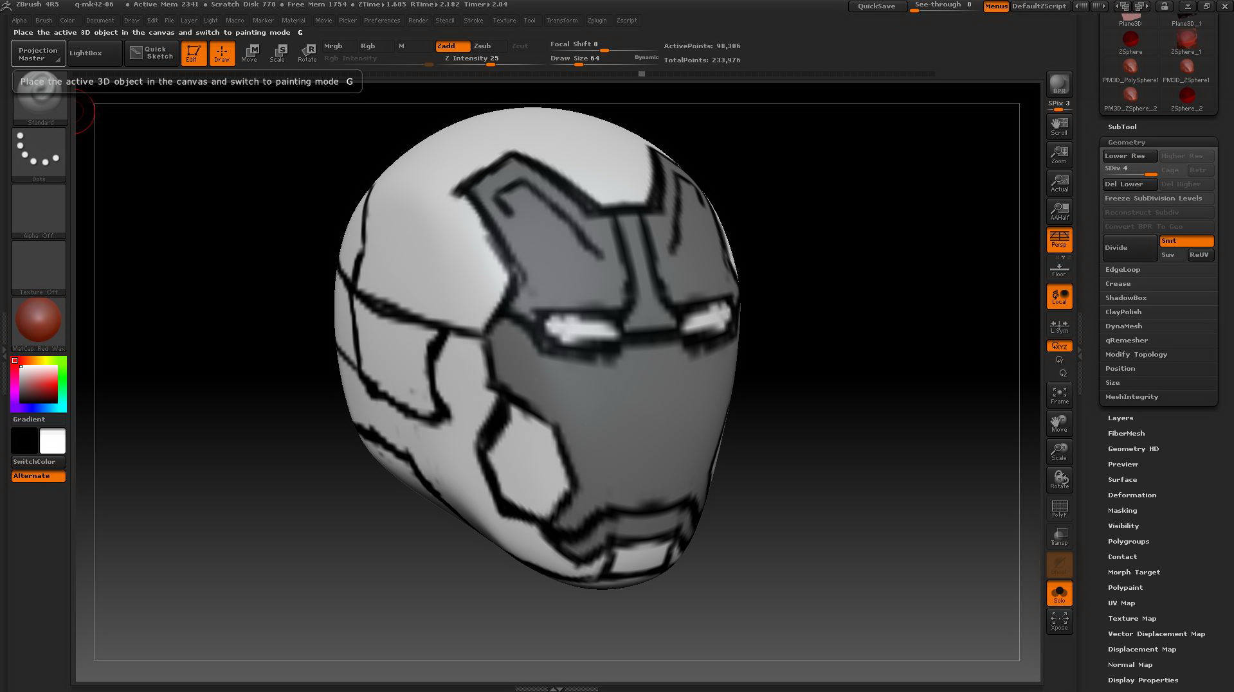The image size is (1234, 692).
Task: Toggle Zadd mode
Action: coord(453,46)
